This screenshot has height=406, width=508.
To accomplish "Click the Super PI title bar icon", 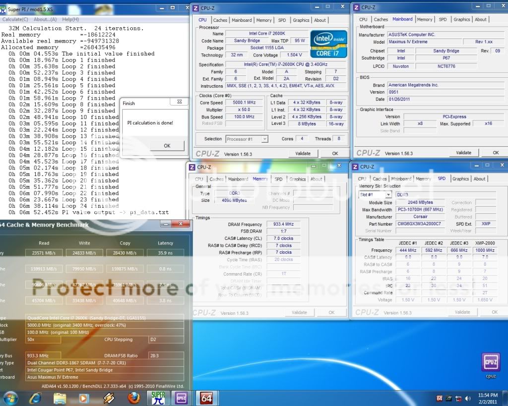I will click(2, 10).
